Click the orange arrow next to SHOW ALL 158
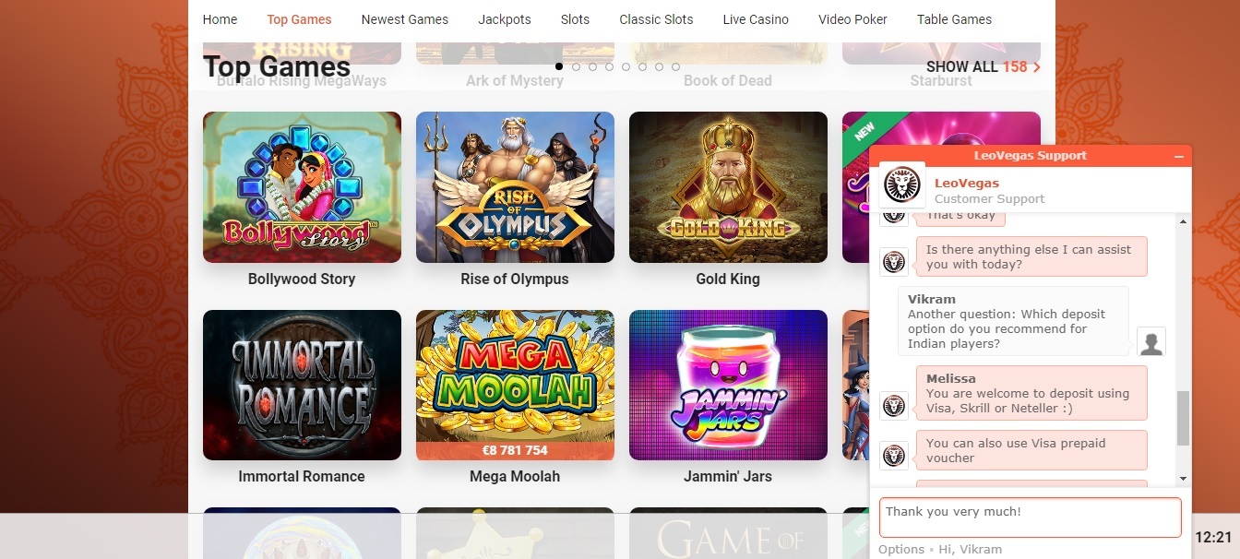The width and height of the screenshot is (1240, 559). (x=1037, y=67)
